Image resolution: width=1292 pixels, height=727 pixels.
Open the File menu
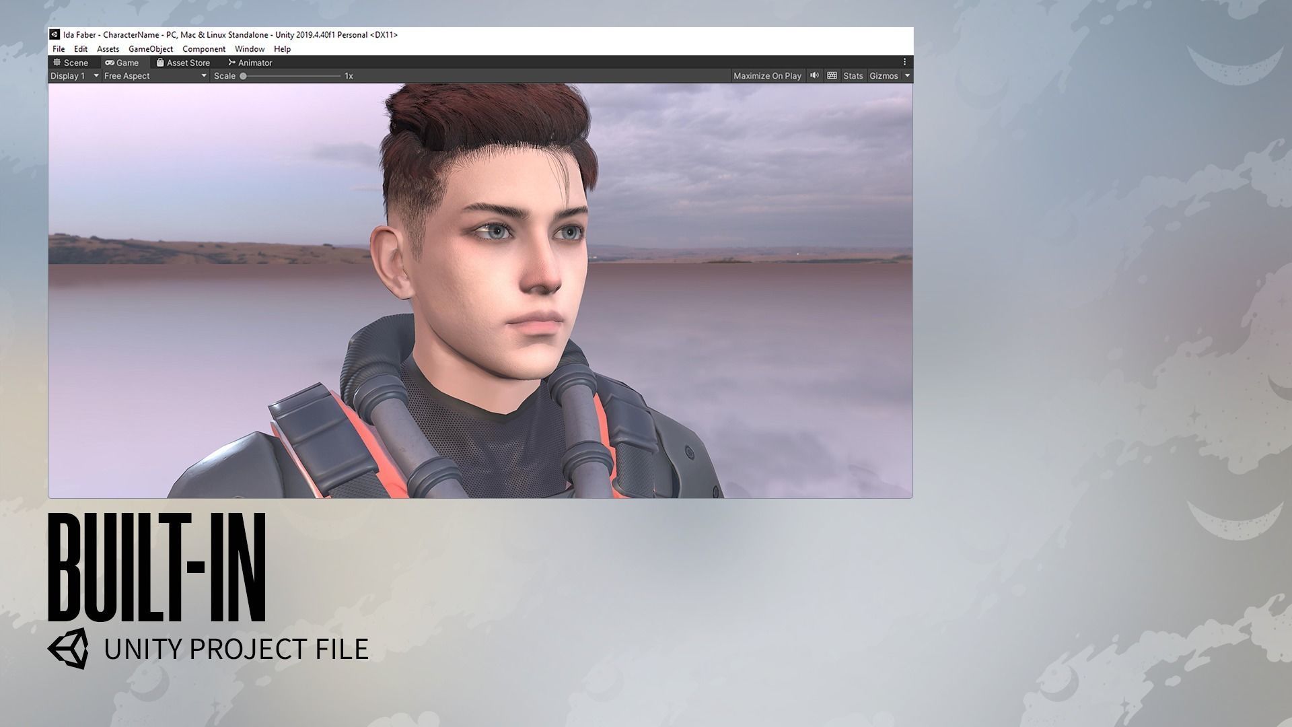coord(59,49)
